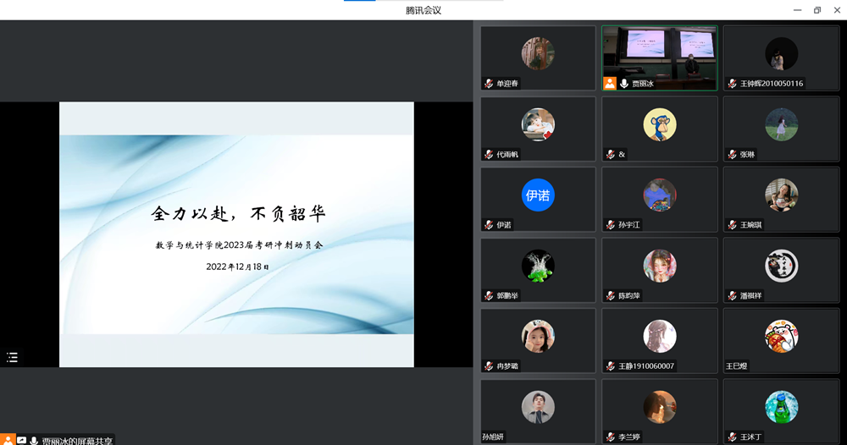This screenshot has height=445, width=847.
Task: Click muted mic icon beside 单迎春
Action: [489, 84]
